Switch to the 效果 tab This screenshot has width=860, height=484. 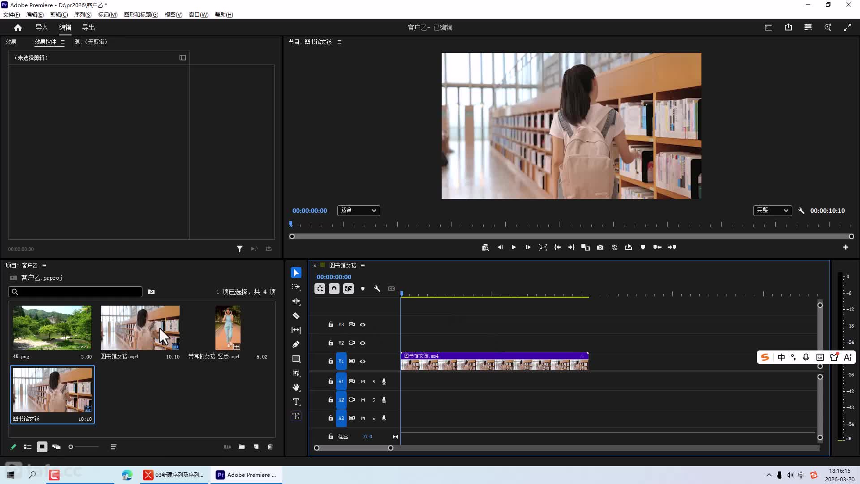11,42
